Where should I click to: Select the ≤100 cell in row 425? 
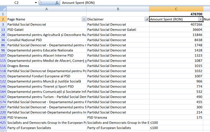(x=176, y=123)
